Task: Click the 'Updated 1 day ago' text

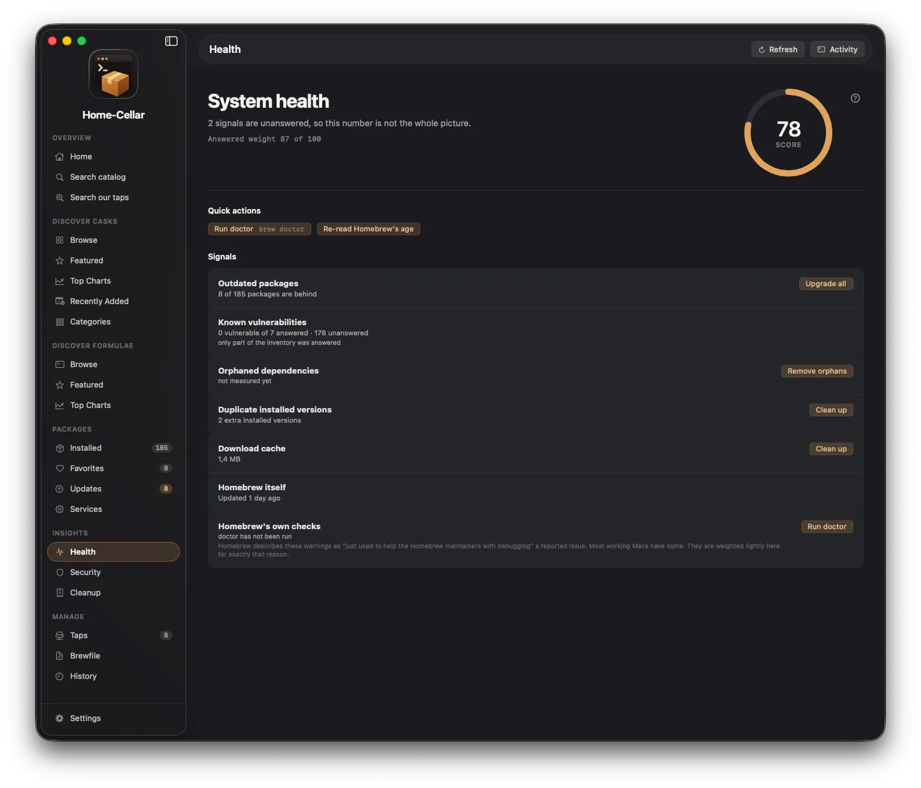Action: [249, 499]
